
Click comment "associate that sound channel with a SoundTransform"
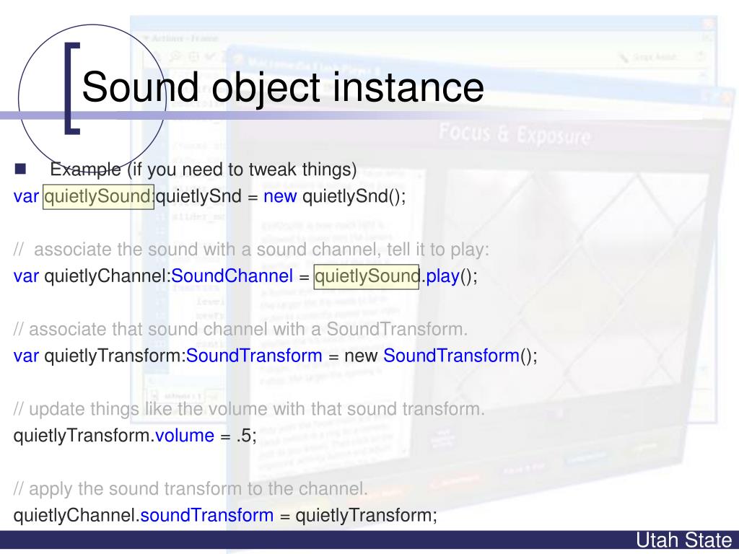pyautogui.click(x=240, y=329)
